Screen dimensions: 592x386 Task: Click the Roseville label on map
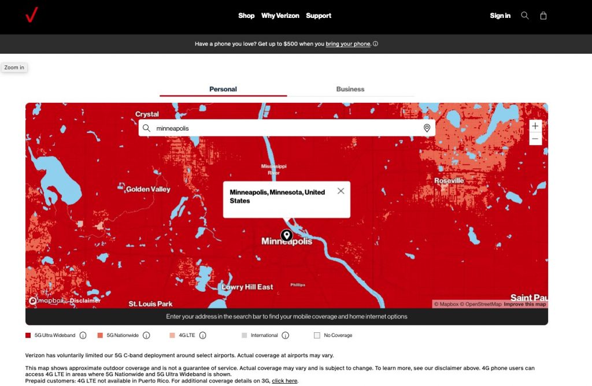click(x=449, y=181)
